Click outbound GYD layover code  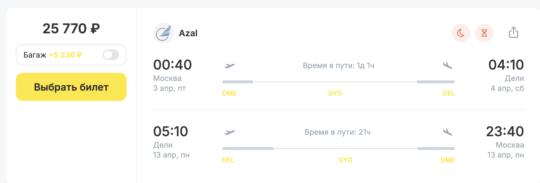335,93
